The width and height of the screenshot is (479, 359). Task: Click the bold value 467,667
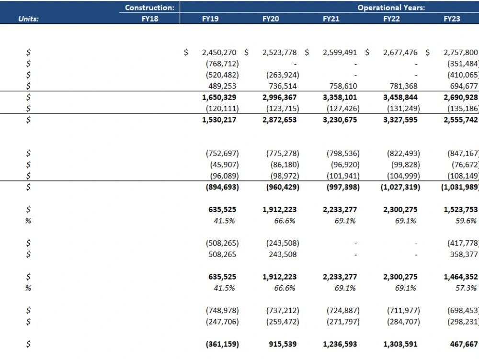[x=464, y=344]
